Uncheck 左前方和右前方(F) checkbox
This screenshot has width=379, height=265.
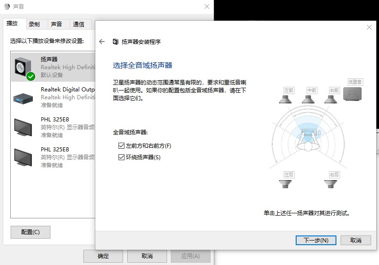pyautogui.click(x=121, y=146)
